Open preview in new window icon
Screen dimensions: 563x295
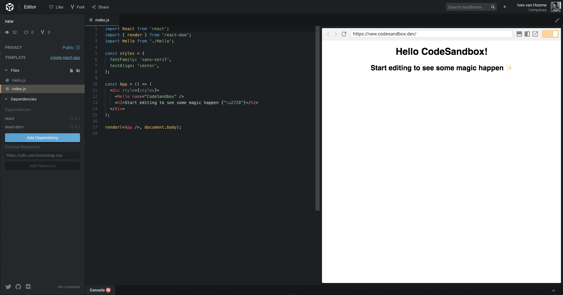[535, 34]
